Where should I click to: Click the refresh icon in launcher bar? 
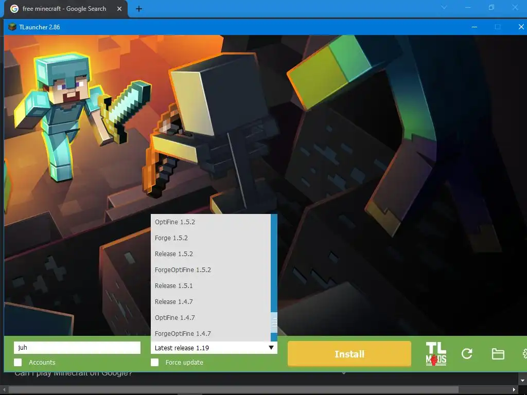[467, 354]
